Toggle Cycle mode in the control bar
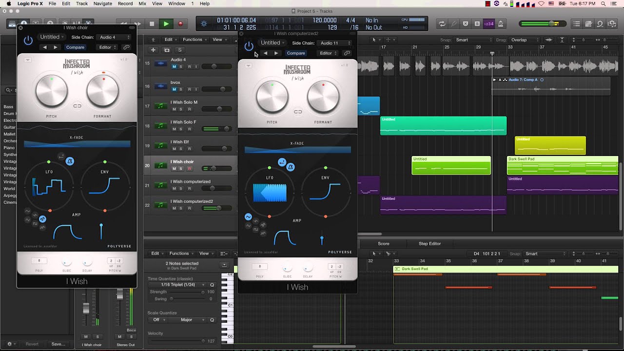Viewport: 624px width, 351px height. 442,23
